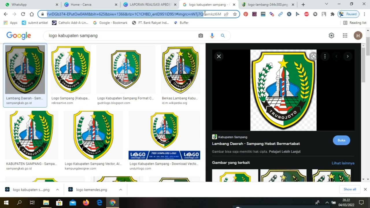
Task: Open the preview three-dot options menu
Action: [x=325, y=56]
